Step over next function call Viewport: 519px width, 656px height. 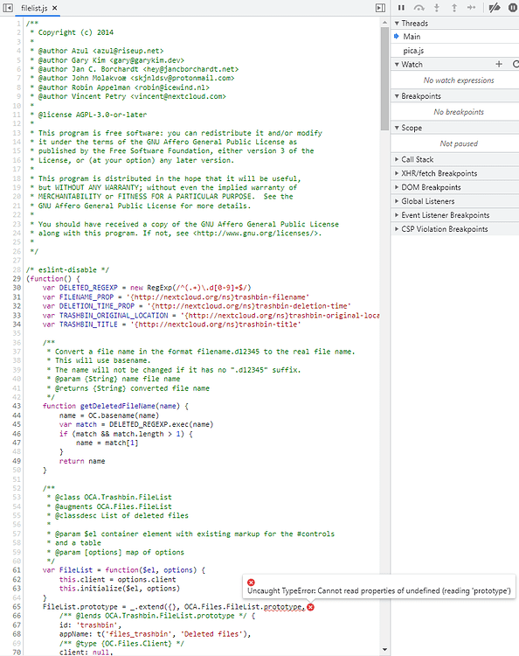[x=419, y=8]
